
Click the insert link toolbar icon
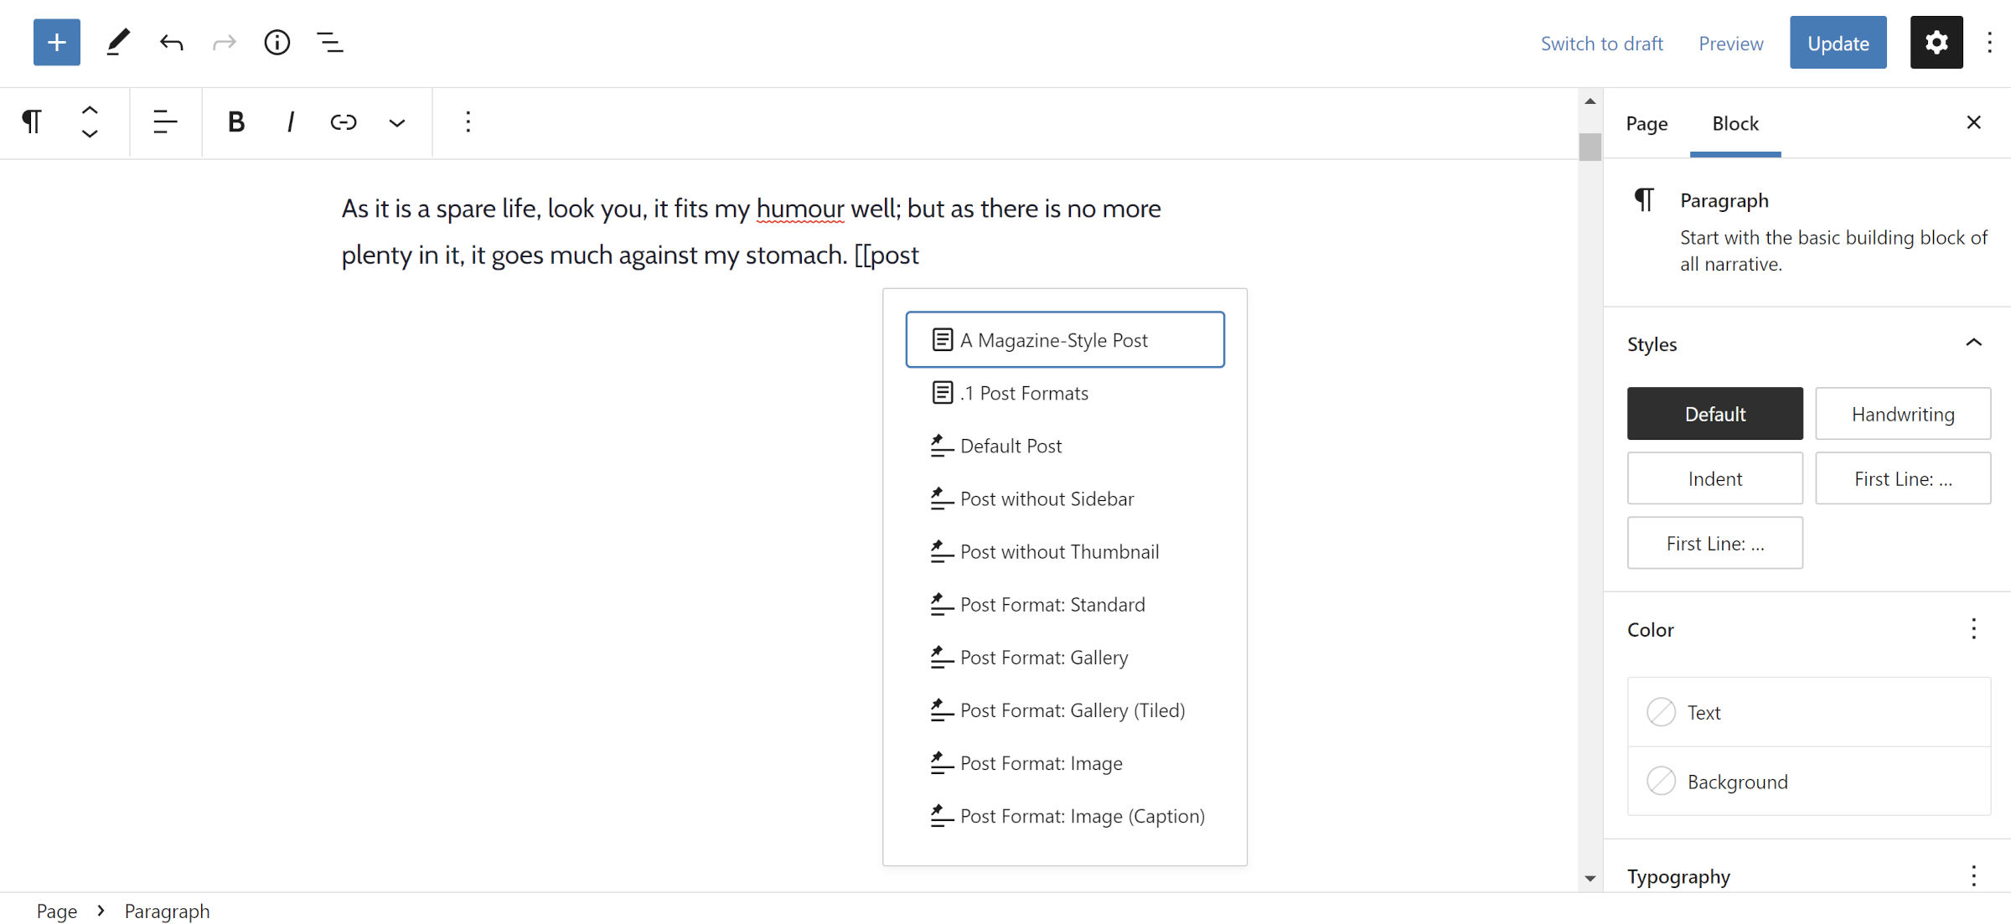344,122
